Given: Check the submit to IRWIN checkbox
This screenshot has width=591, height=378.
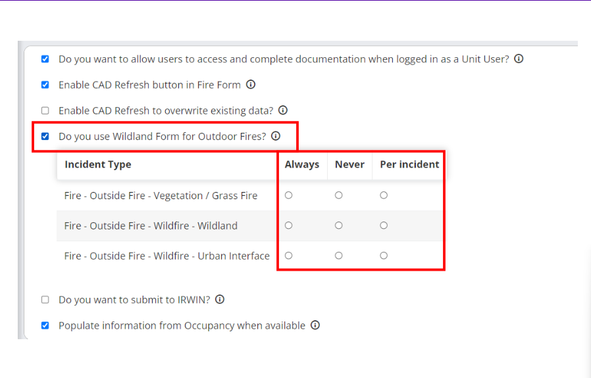Looking at the screenshot, I should pos(45,300).
